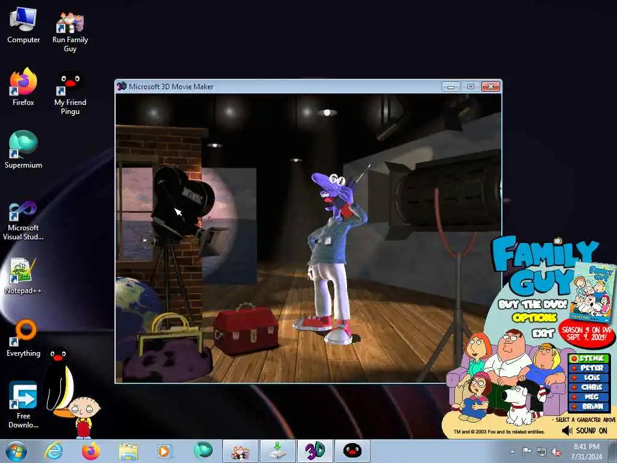Launch Supermium browser from desktop

click(23, 150)
